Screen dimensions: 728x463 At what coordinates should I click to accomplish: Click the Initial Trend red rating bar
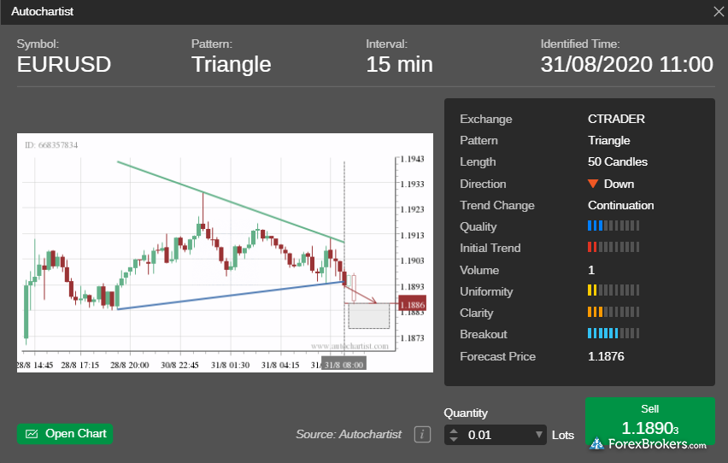pos(614,247)
